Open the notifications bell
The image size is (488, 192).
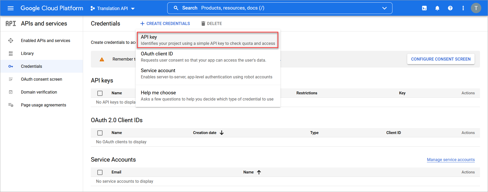click(x=437, y=8)
